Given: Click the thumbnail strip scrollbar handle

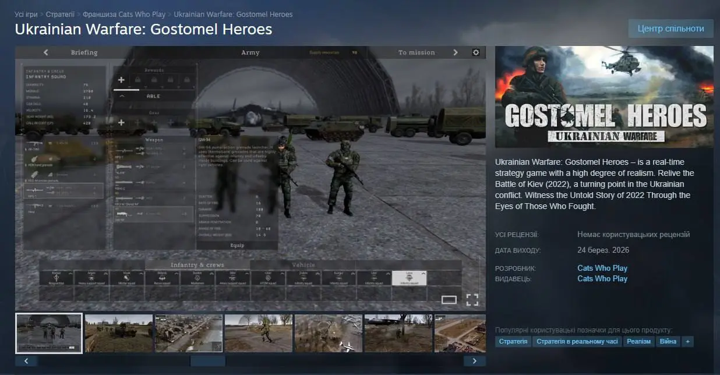Looking at the screenshot, I should point(207,361).
